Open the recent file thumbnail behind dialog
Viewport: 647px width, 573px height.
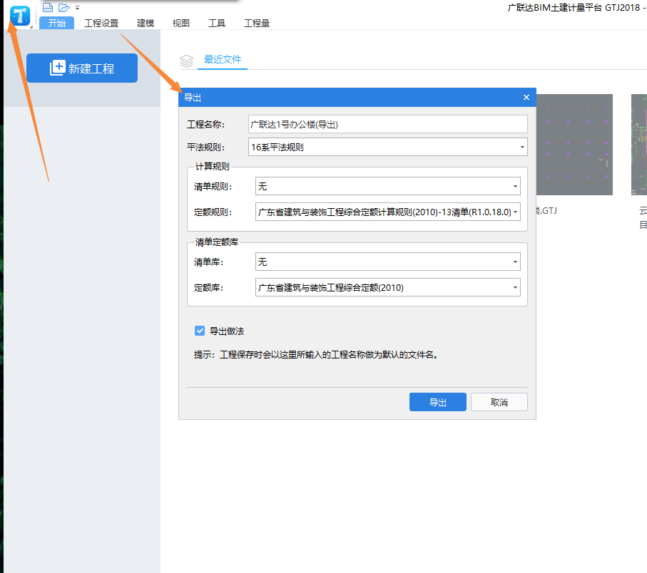coord(574,144)
